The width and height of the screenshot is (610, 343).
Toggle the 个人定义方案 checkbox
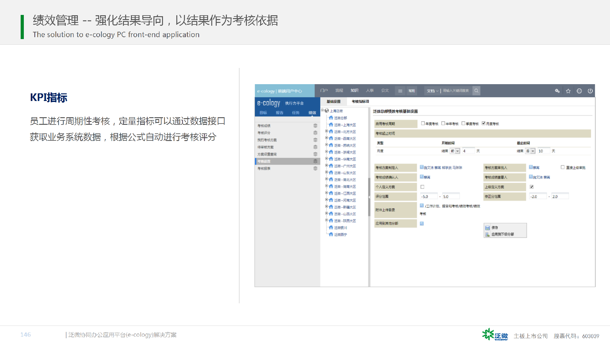pos(422,187)
